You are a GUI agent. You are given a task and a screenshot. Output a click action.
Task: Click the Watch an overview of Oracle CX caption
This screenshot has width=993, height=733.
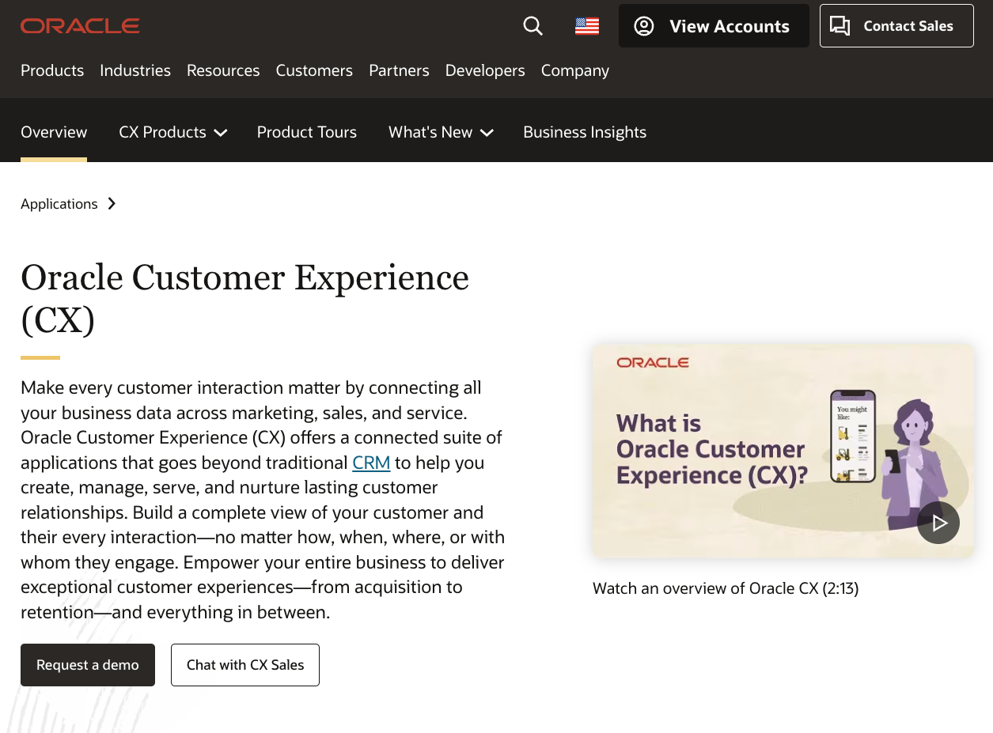click(726, 588)
